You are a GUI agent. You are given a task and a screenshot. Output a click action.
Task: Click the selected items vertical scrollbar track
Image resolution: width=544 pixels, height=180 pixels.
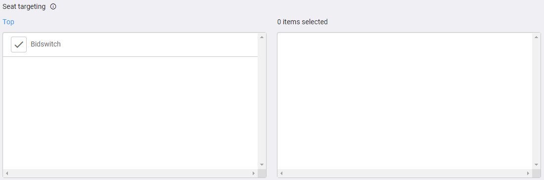pyautogui.click(x=537, y=101)
